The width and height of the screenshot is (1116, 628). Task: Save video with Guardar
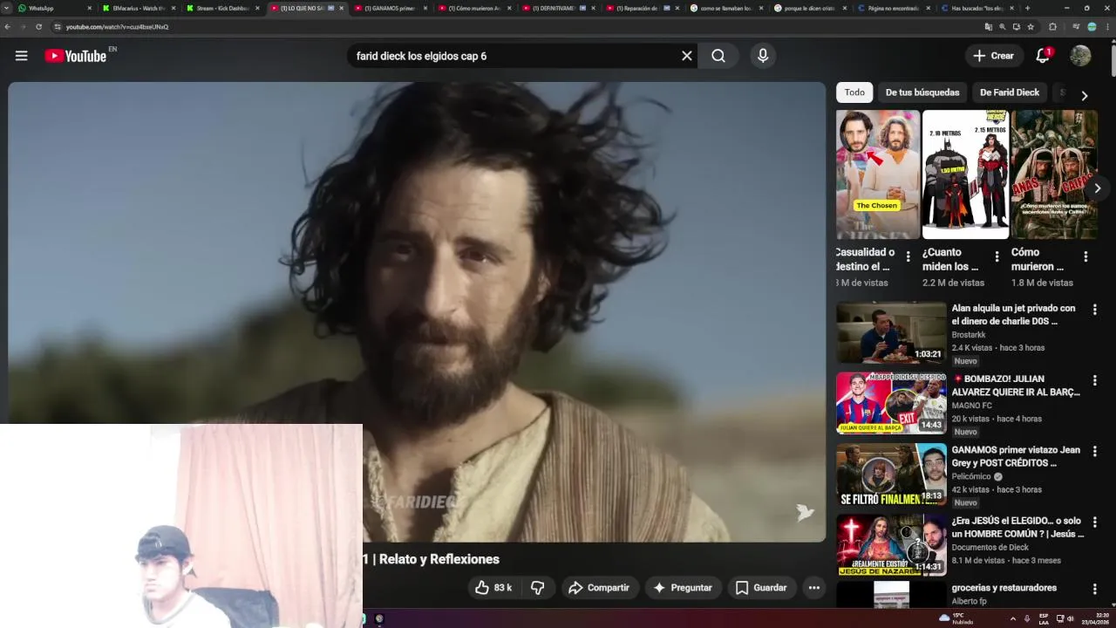761,588
